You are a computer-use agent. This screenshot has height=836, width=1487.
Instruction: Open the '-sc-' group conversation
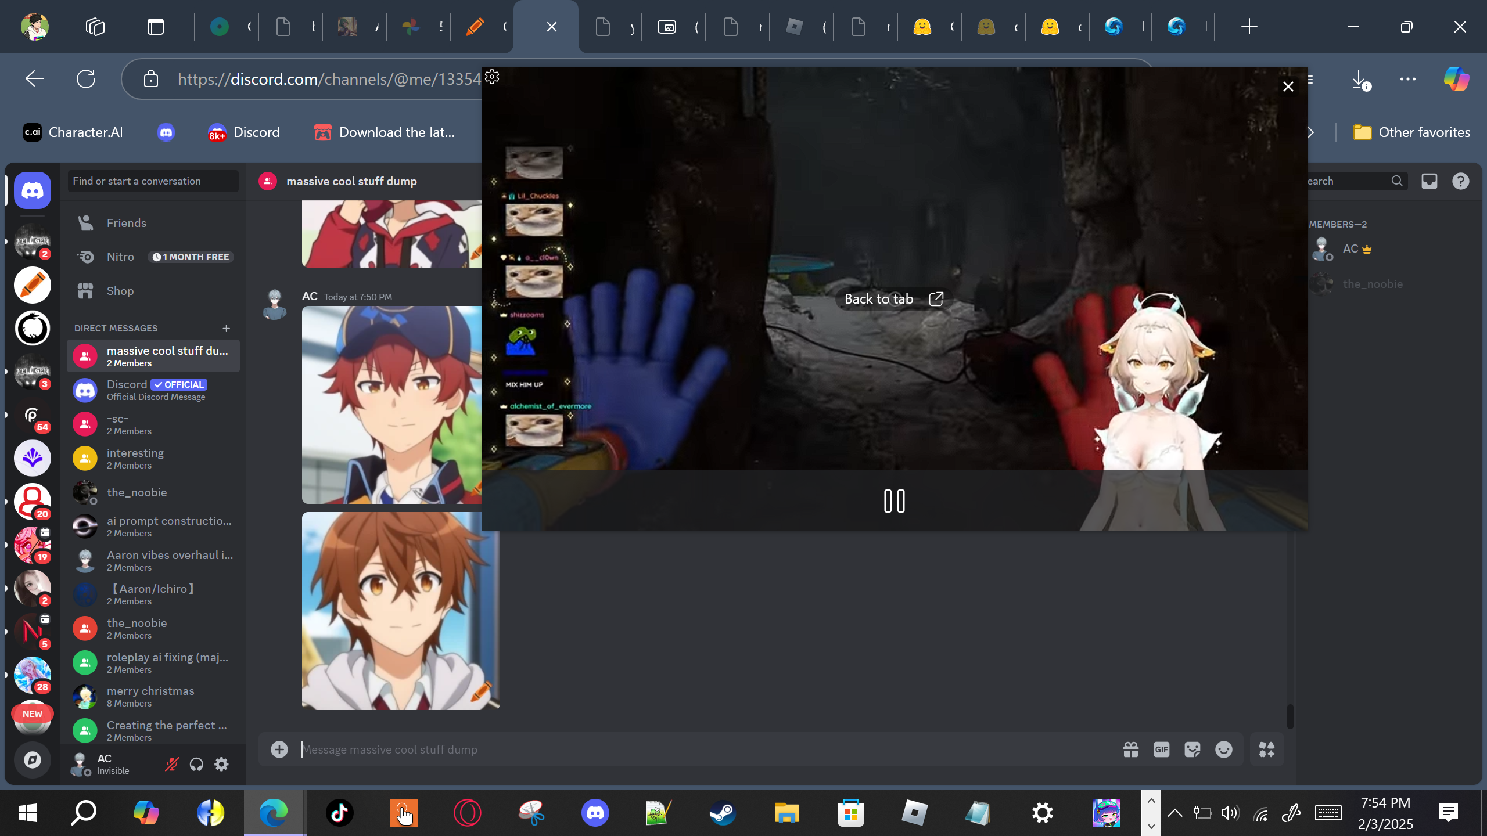coord(153,424)
